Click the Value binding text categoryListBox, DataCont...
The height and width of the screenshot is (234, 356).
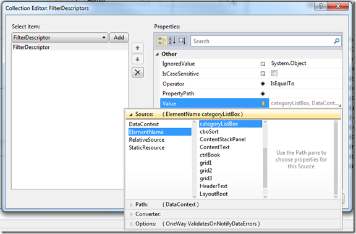pos(305,103)
